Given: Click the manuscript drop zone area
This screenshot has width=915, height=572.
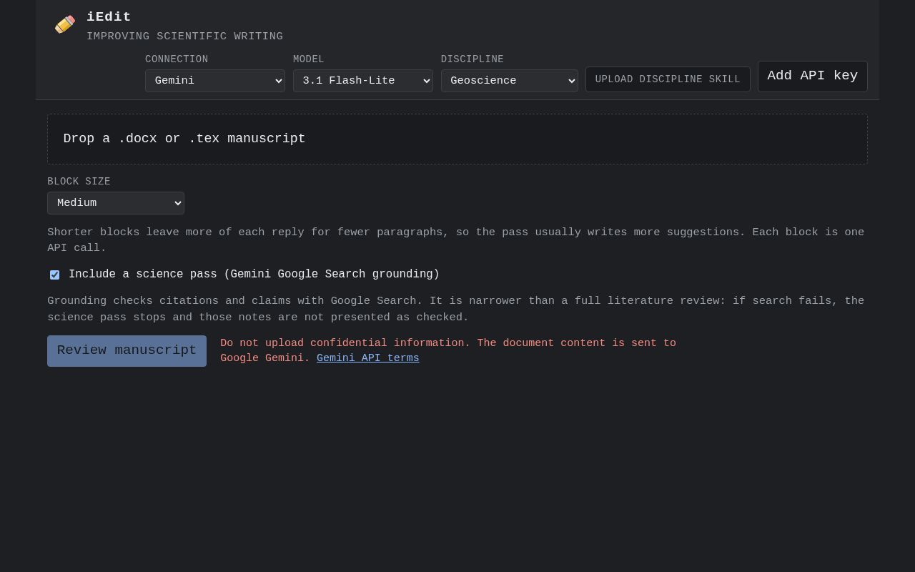Looking at the screenshot, I should pyautogui.click(x=457, y=139).
